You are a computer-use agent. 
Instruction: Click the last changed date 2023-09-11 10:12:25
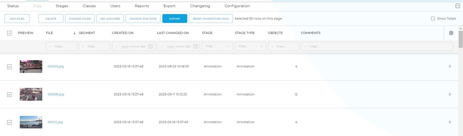[x=173, y=94]
